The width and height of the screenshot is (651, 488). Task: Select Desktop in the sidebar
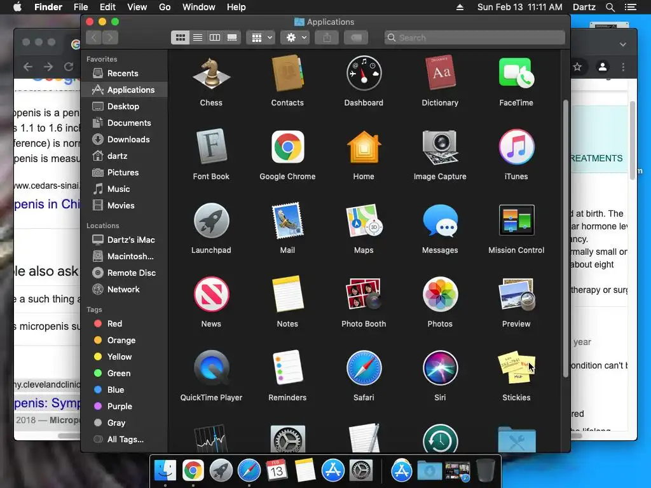(124, 107)
